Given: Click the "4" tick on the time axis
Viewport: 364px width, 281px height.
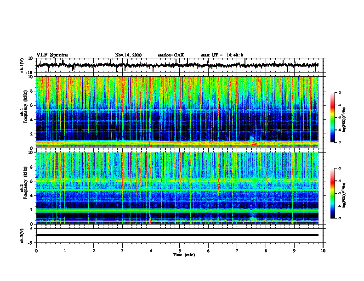Looking at the screenshot, I should pos(151,251).
